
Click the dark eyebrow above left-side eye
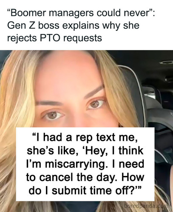click(49, 103)
